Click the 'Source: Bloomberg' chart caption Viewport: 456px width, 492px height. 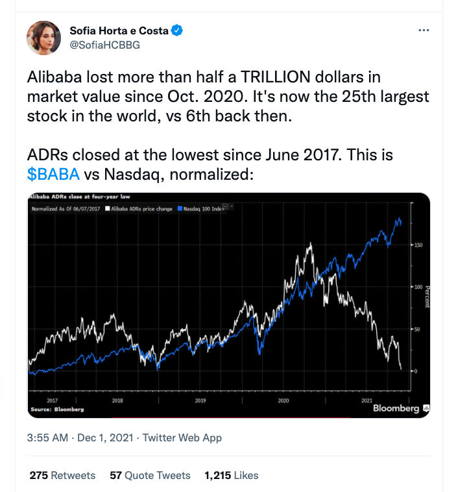56,410
